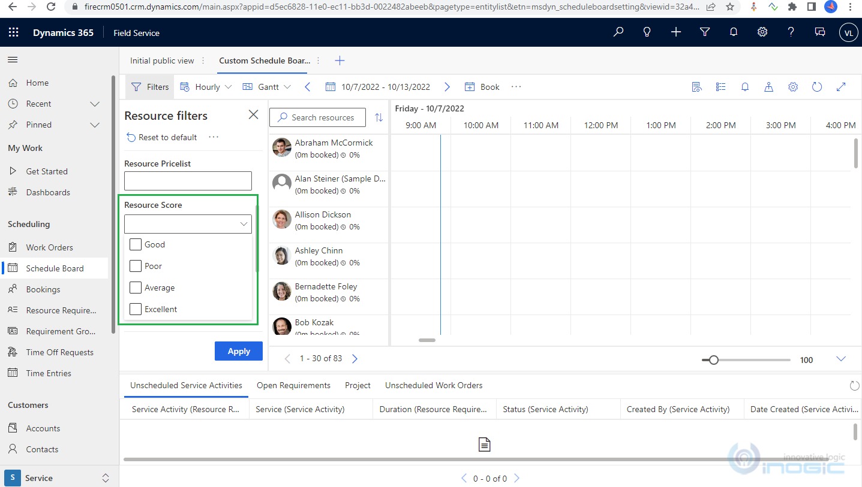Sort resources using the arrows beside search

(379, 117)
